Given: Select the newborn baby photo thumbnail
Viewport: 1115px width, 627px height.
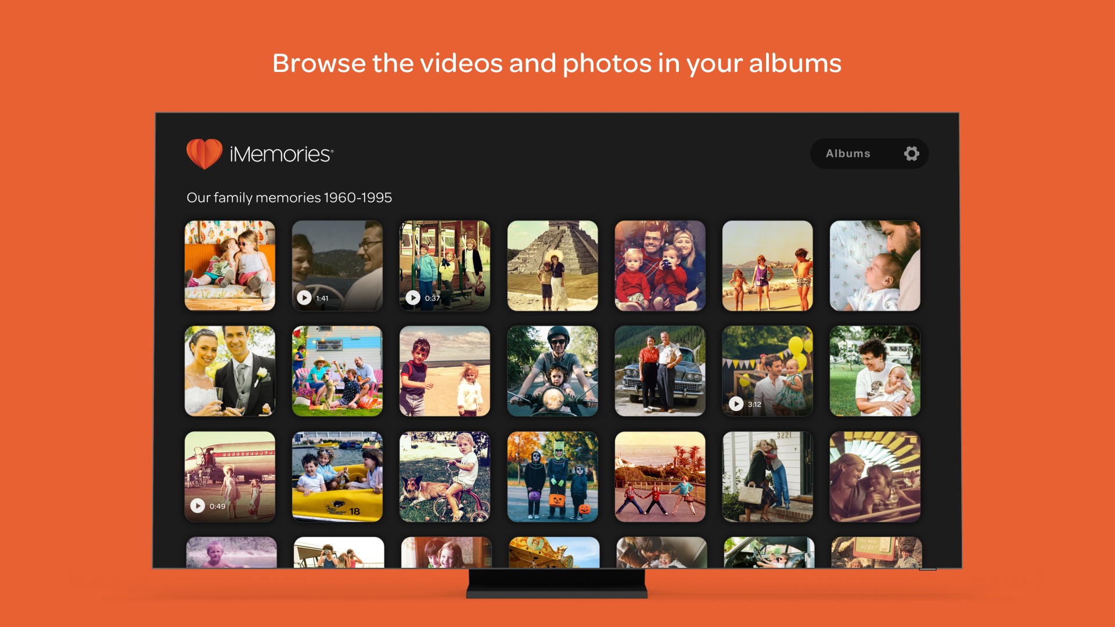Looking at the screenshot, I should [875, 265].
